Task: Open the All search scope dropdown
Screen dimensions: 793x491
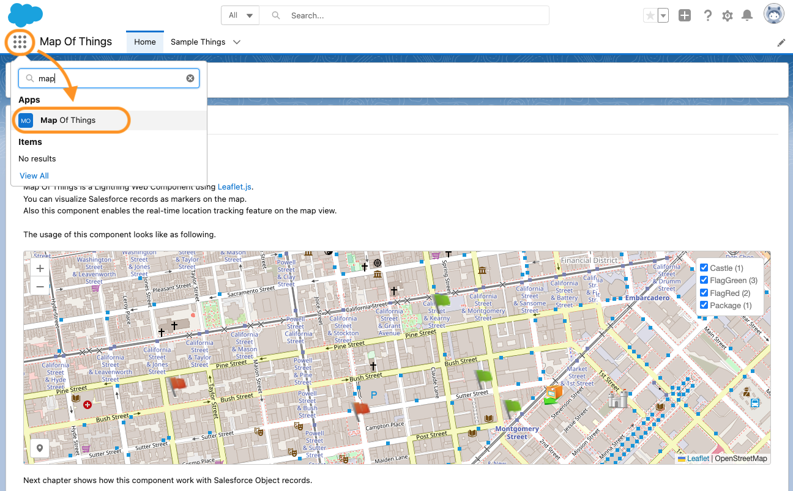Action: point(240,15)
